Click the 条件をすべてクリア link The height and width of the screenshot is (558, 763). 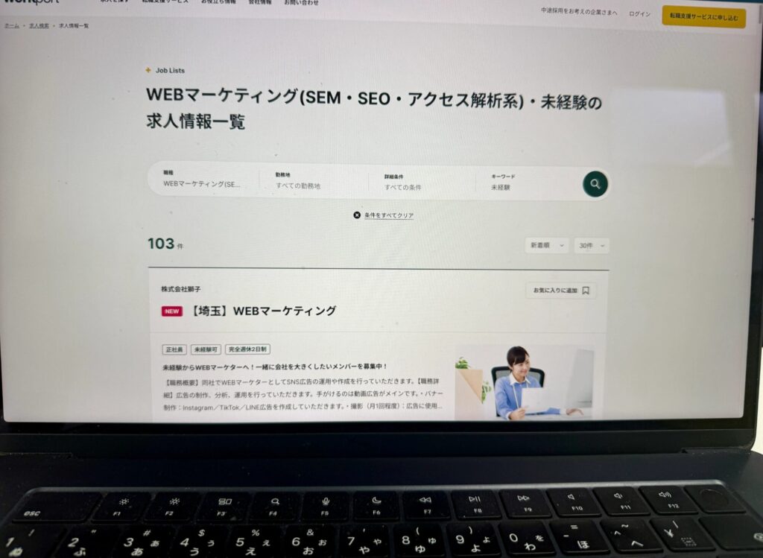pyautogui.click(x=389, y=215)
